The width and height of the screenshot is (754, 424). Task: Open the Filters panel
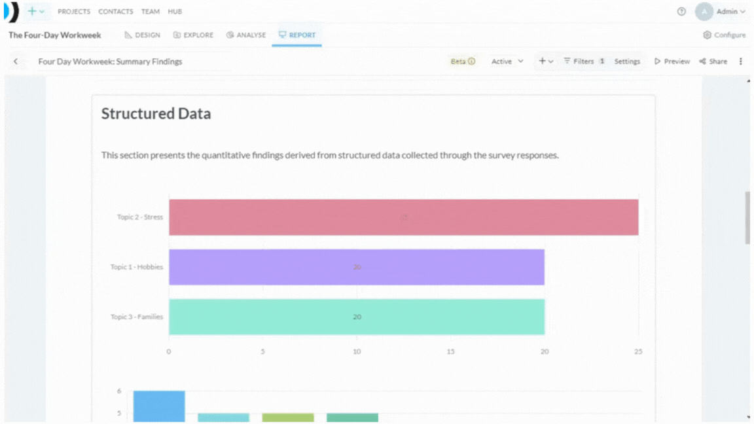(584, 62)
